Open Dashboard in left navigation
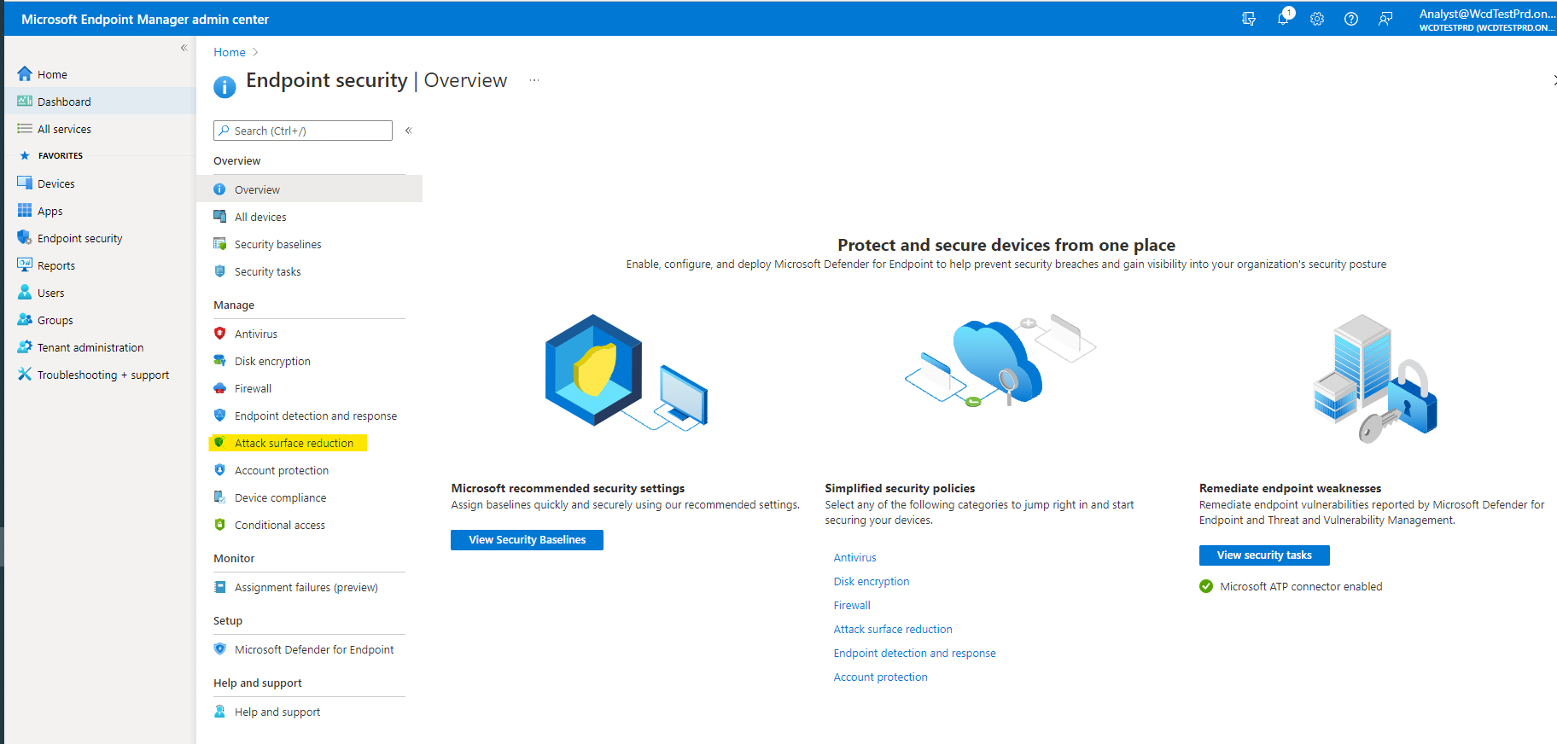The width and height of the screenshot is (1557, 744). point(64,102)
